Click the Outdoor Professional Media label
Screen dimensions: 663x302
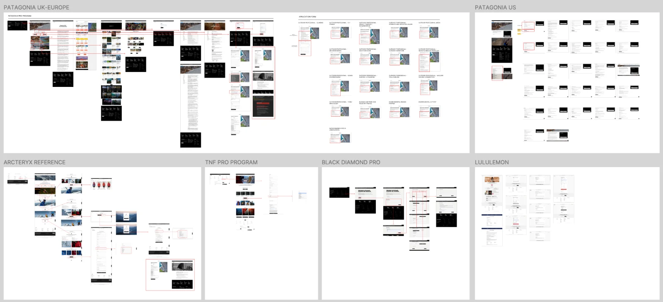(430, 23)
